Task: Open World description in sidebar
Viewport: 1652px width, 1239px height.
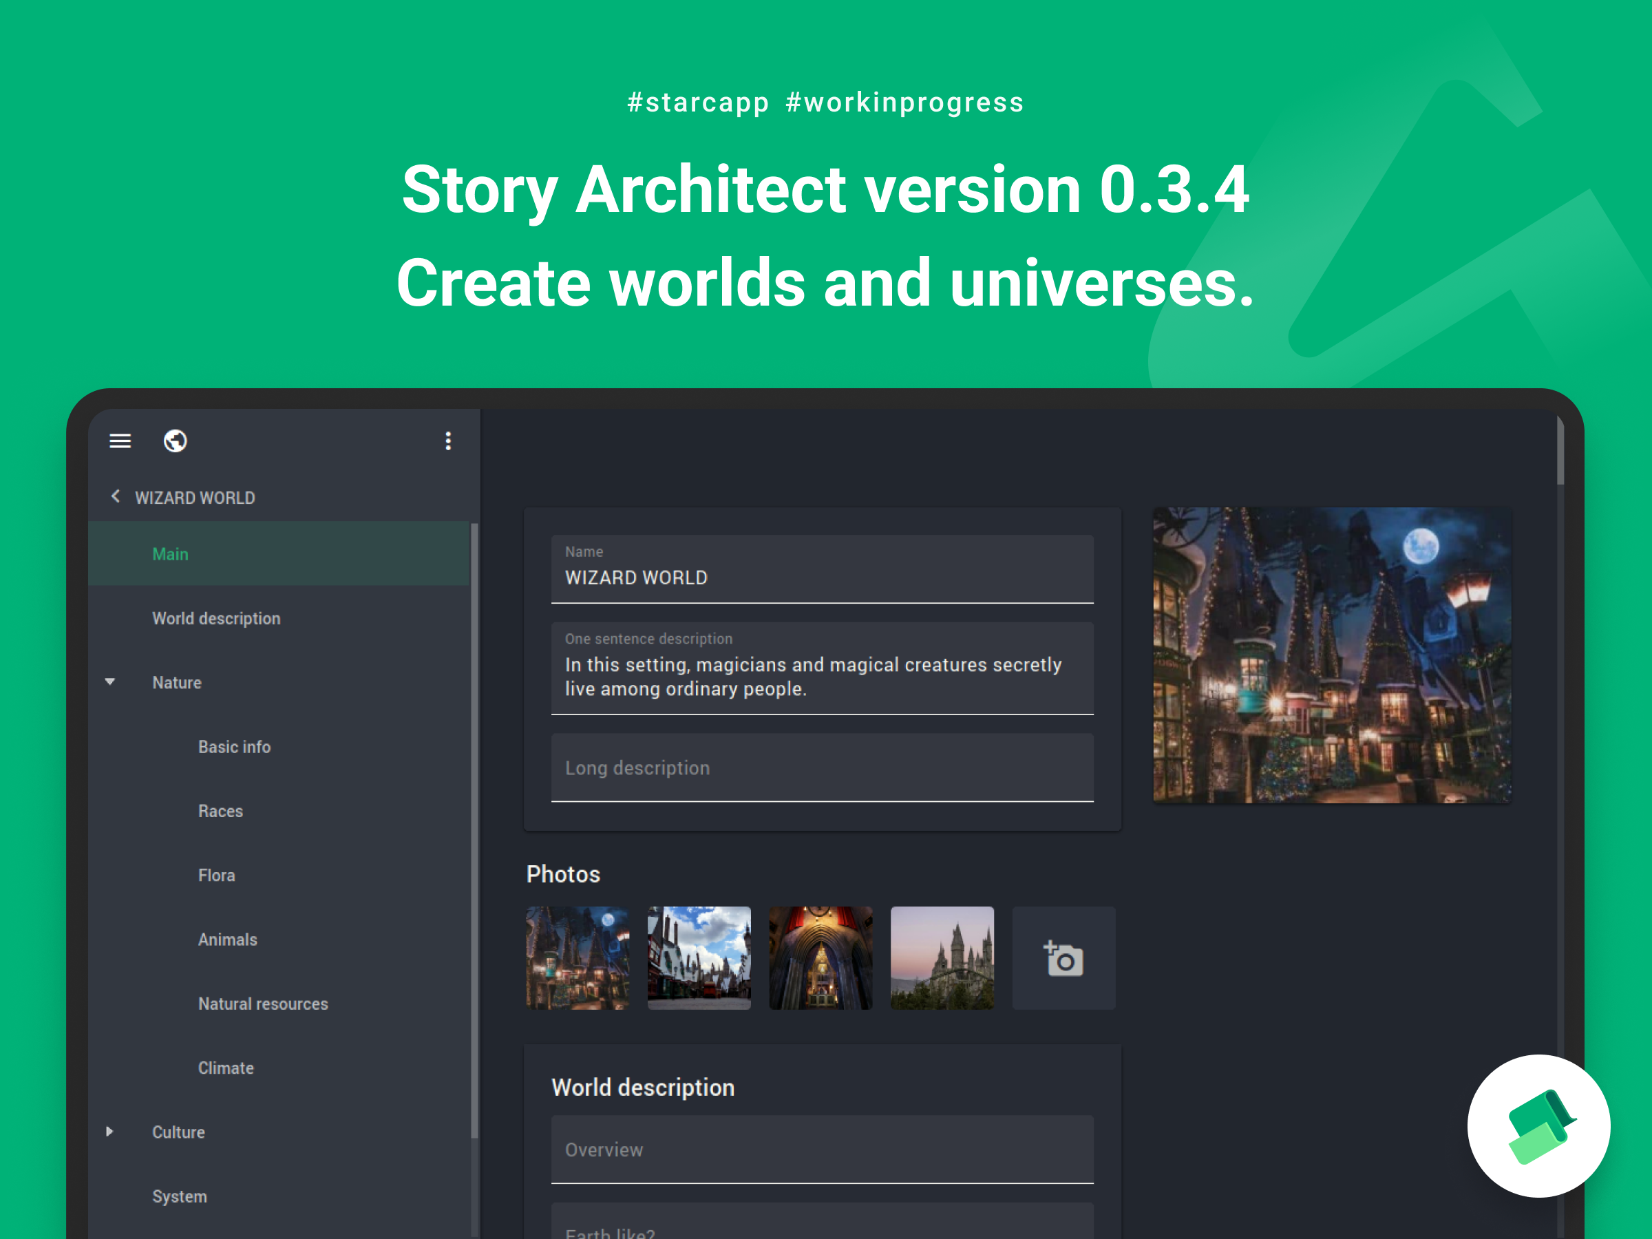Action: click(279, 618)
